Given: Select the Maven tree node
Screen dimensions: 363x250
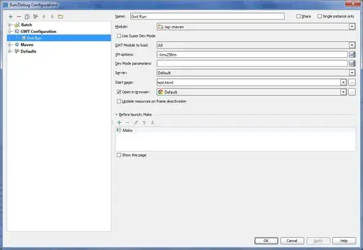Looking at the screenshot, I should click(x=27, y=44).
